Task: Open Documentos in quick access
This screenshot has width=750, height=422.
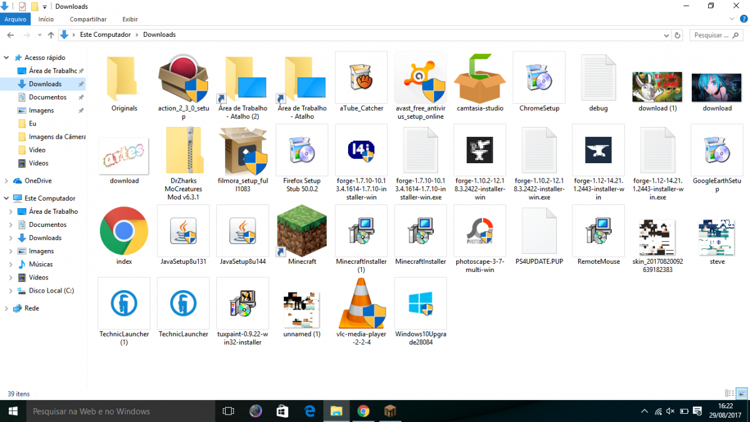Action: tap(47, 98)
